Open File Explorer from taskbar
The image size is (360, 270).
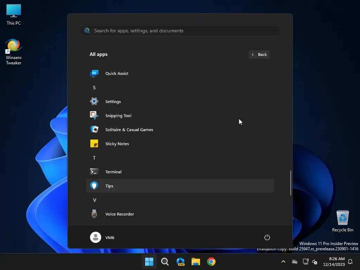tap(196, 262)
